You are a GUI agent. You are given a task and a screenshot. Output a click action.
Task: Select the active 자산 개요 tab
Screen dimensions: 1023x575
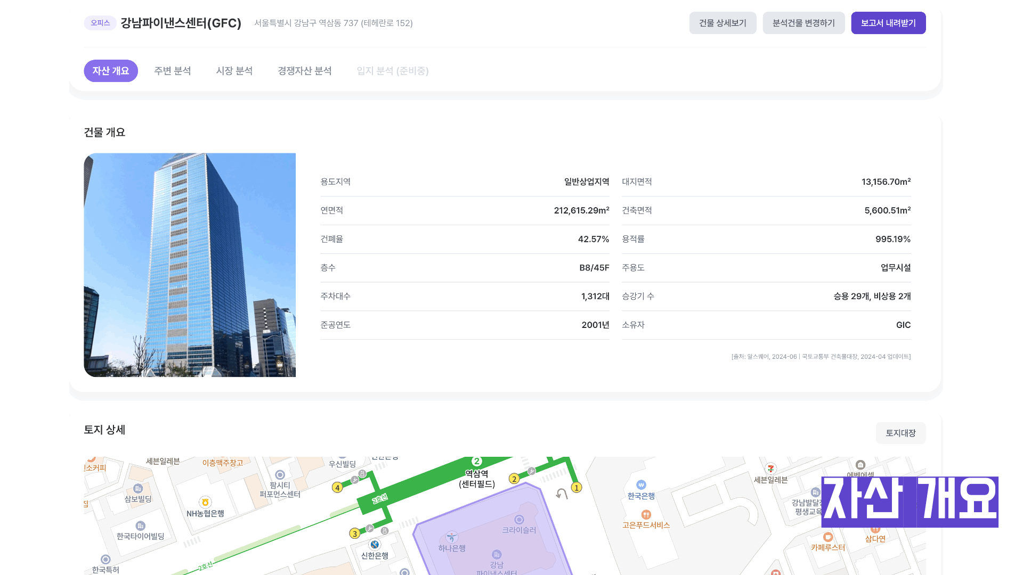[x=111, y=71]
